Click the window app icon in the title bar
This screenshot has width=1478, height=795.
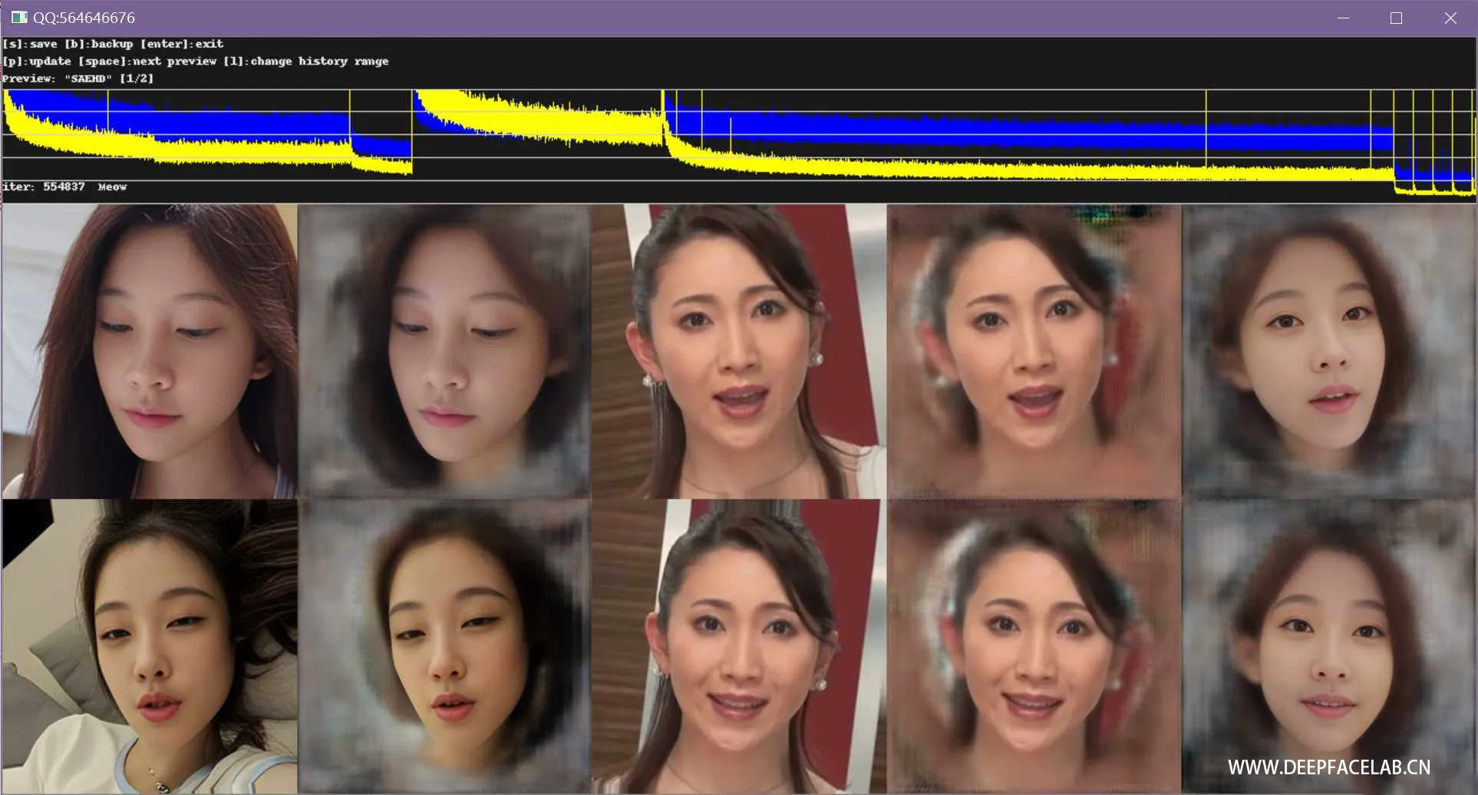pyautogui.click(x=19, y=18)
